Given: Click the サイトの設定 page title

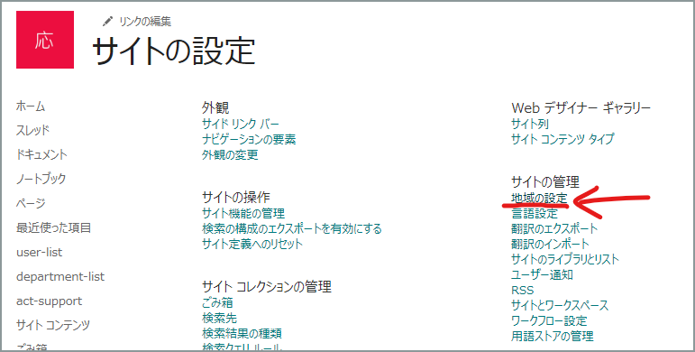Looking at the screenshot, I should click(173, 51).
